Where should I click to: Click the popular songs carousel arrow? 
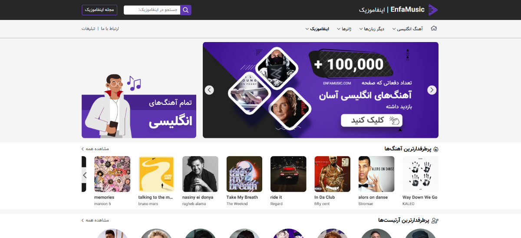pos(85,175)
